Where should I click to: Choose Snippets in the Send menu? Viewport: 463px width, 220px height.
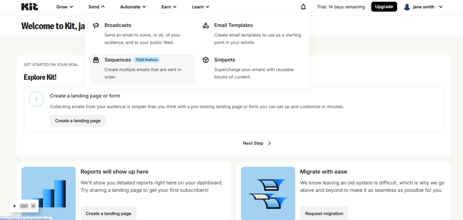tap(225, 60)
